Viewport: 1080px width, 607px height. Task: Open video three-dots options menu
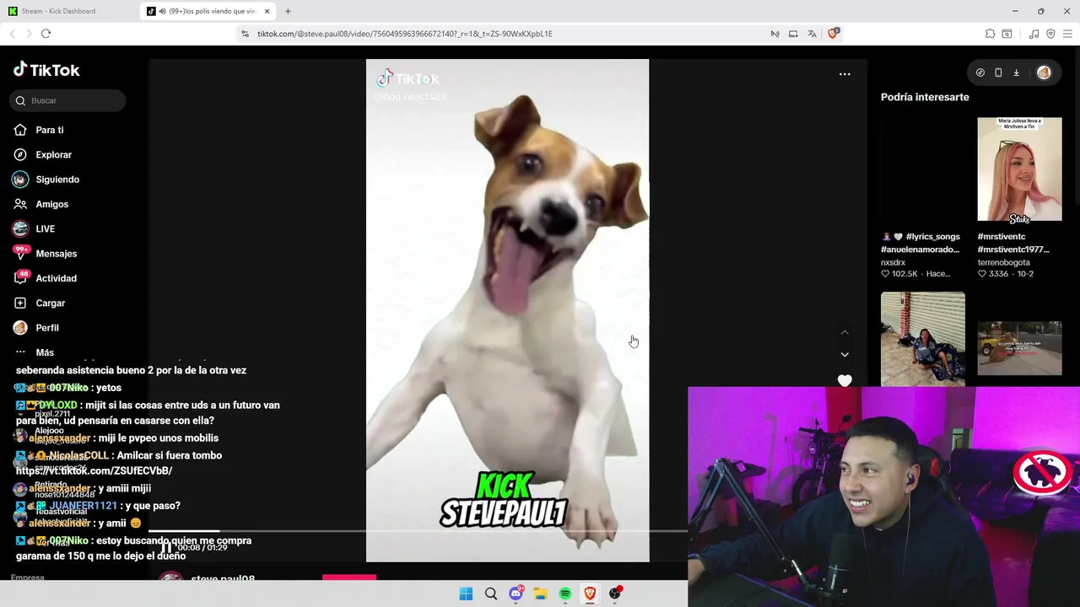[845, 74]
